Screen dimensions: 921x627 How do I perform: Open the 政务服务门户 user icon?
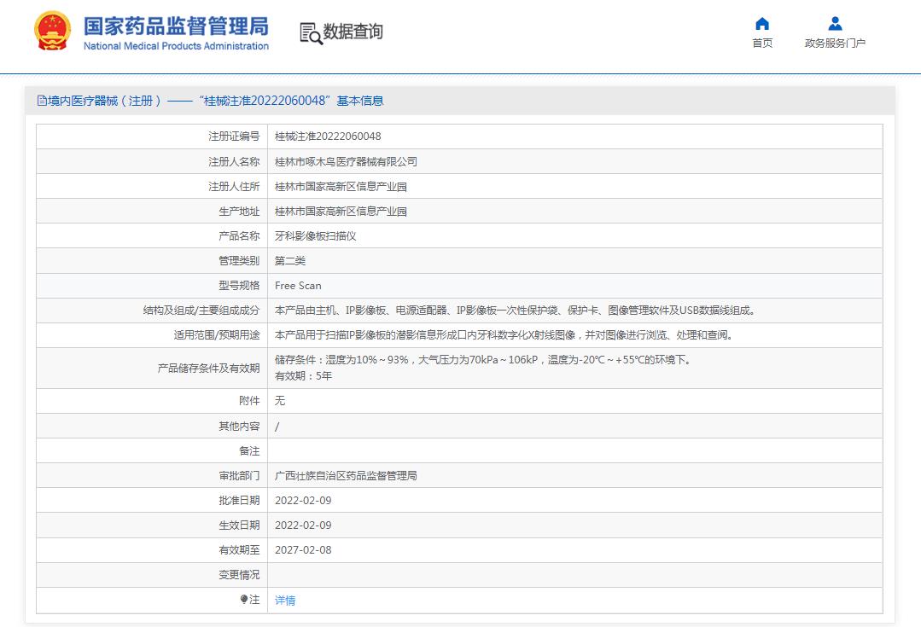pyautogui.click(x=835, y=24)
